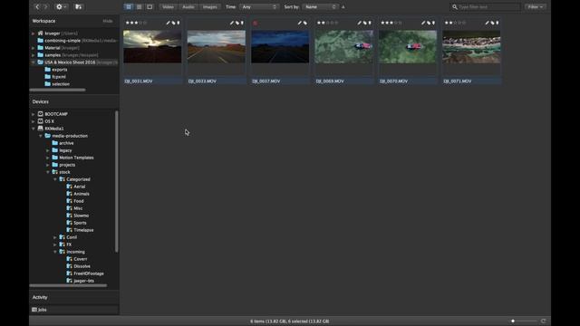Click the tag icon on DJI_0069.MOV

364,23
